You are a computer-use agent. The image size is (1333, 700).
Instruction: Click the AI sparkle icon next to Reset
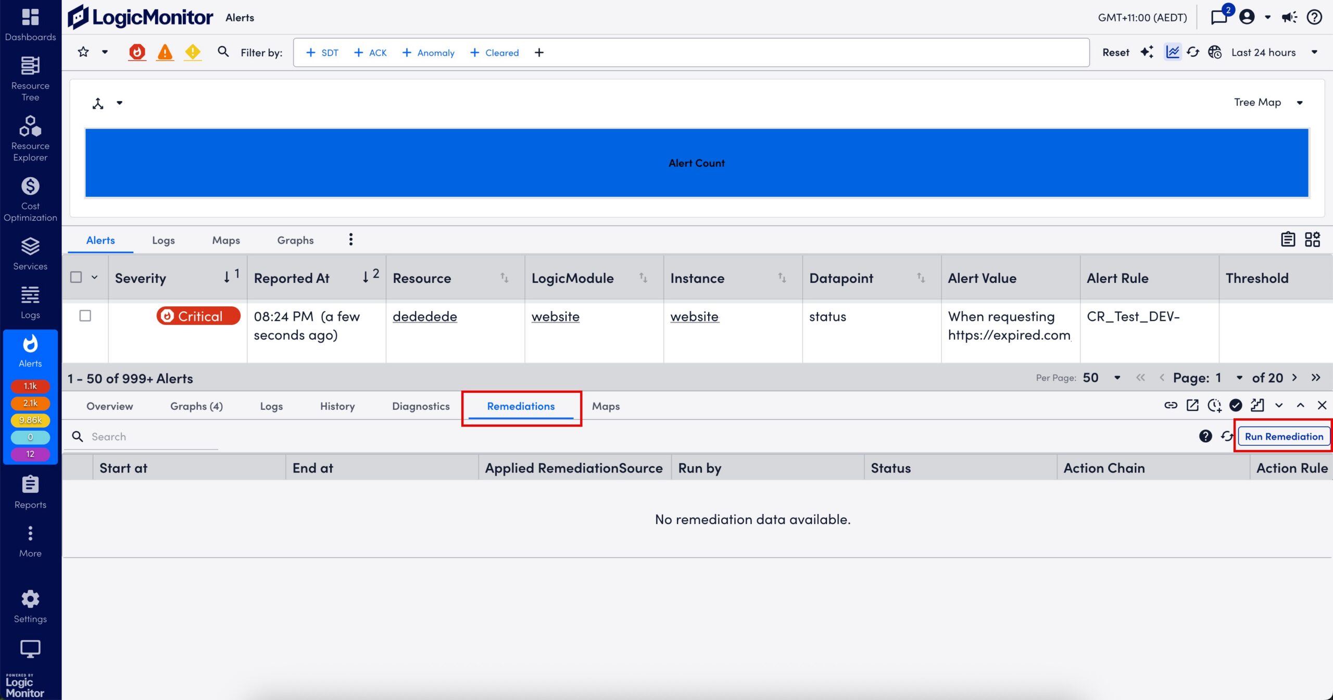(1147, 52)
